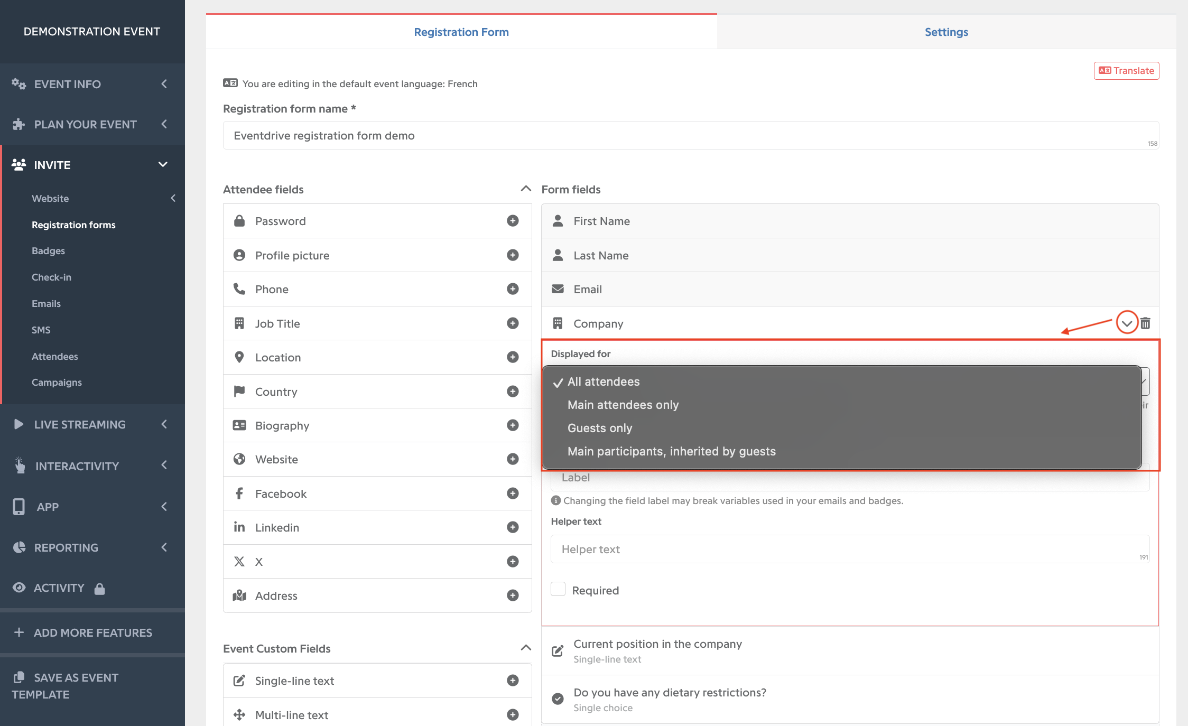Click plus icon next to Linkedin
Image resolution: width=1188 pixels, height=726 pixels.
tap(513, 527)
